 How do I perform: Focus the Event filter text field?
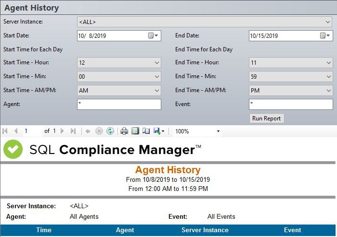coord(291,105)
